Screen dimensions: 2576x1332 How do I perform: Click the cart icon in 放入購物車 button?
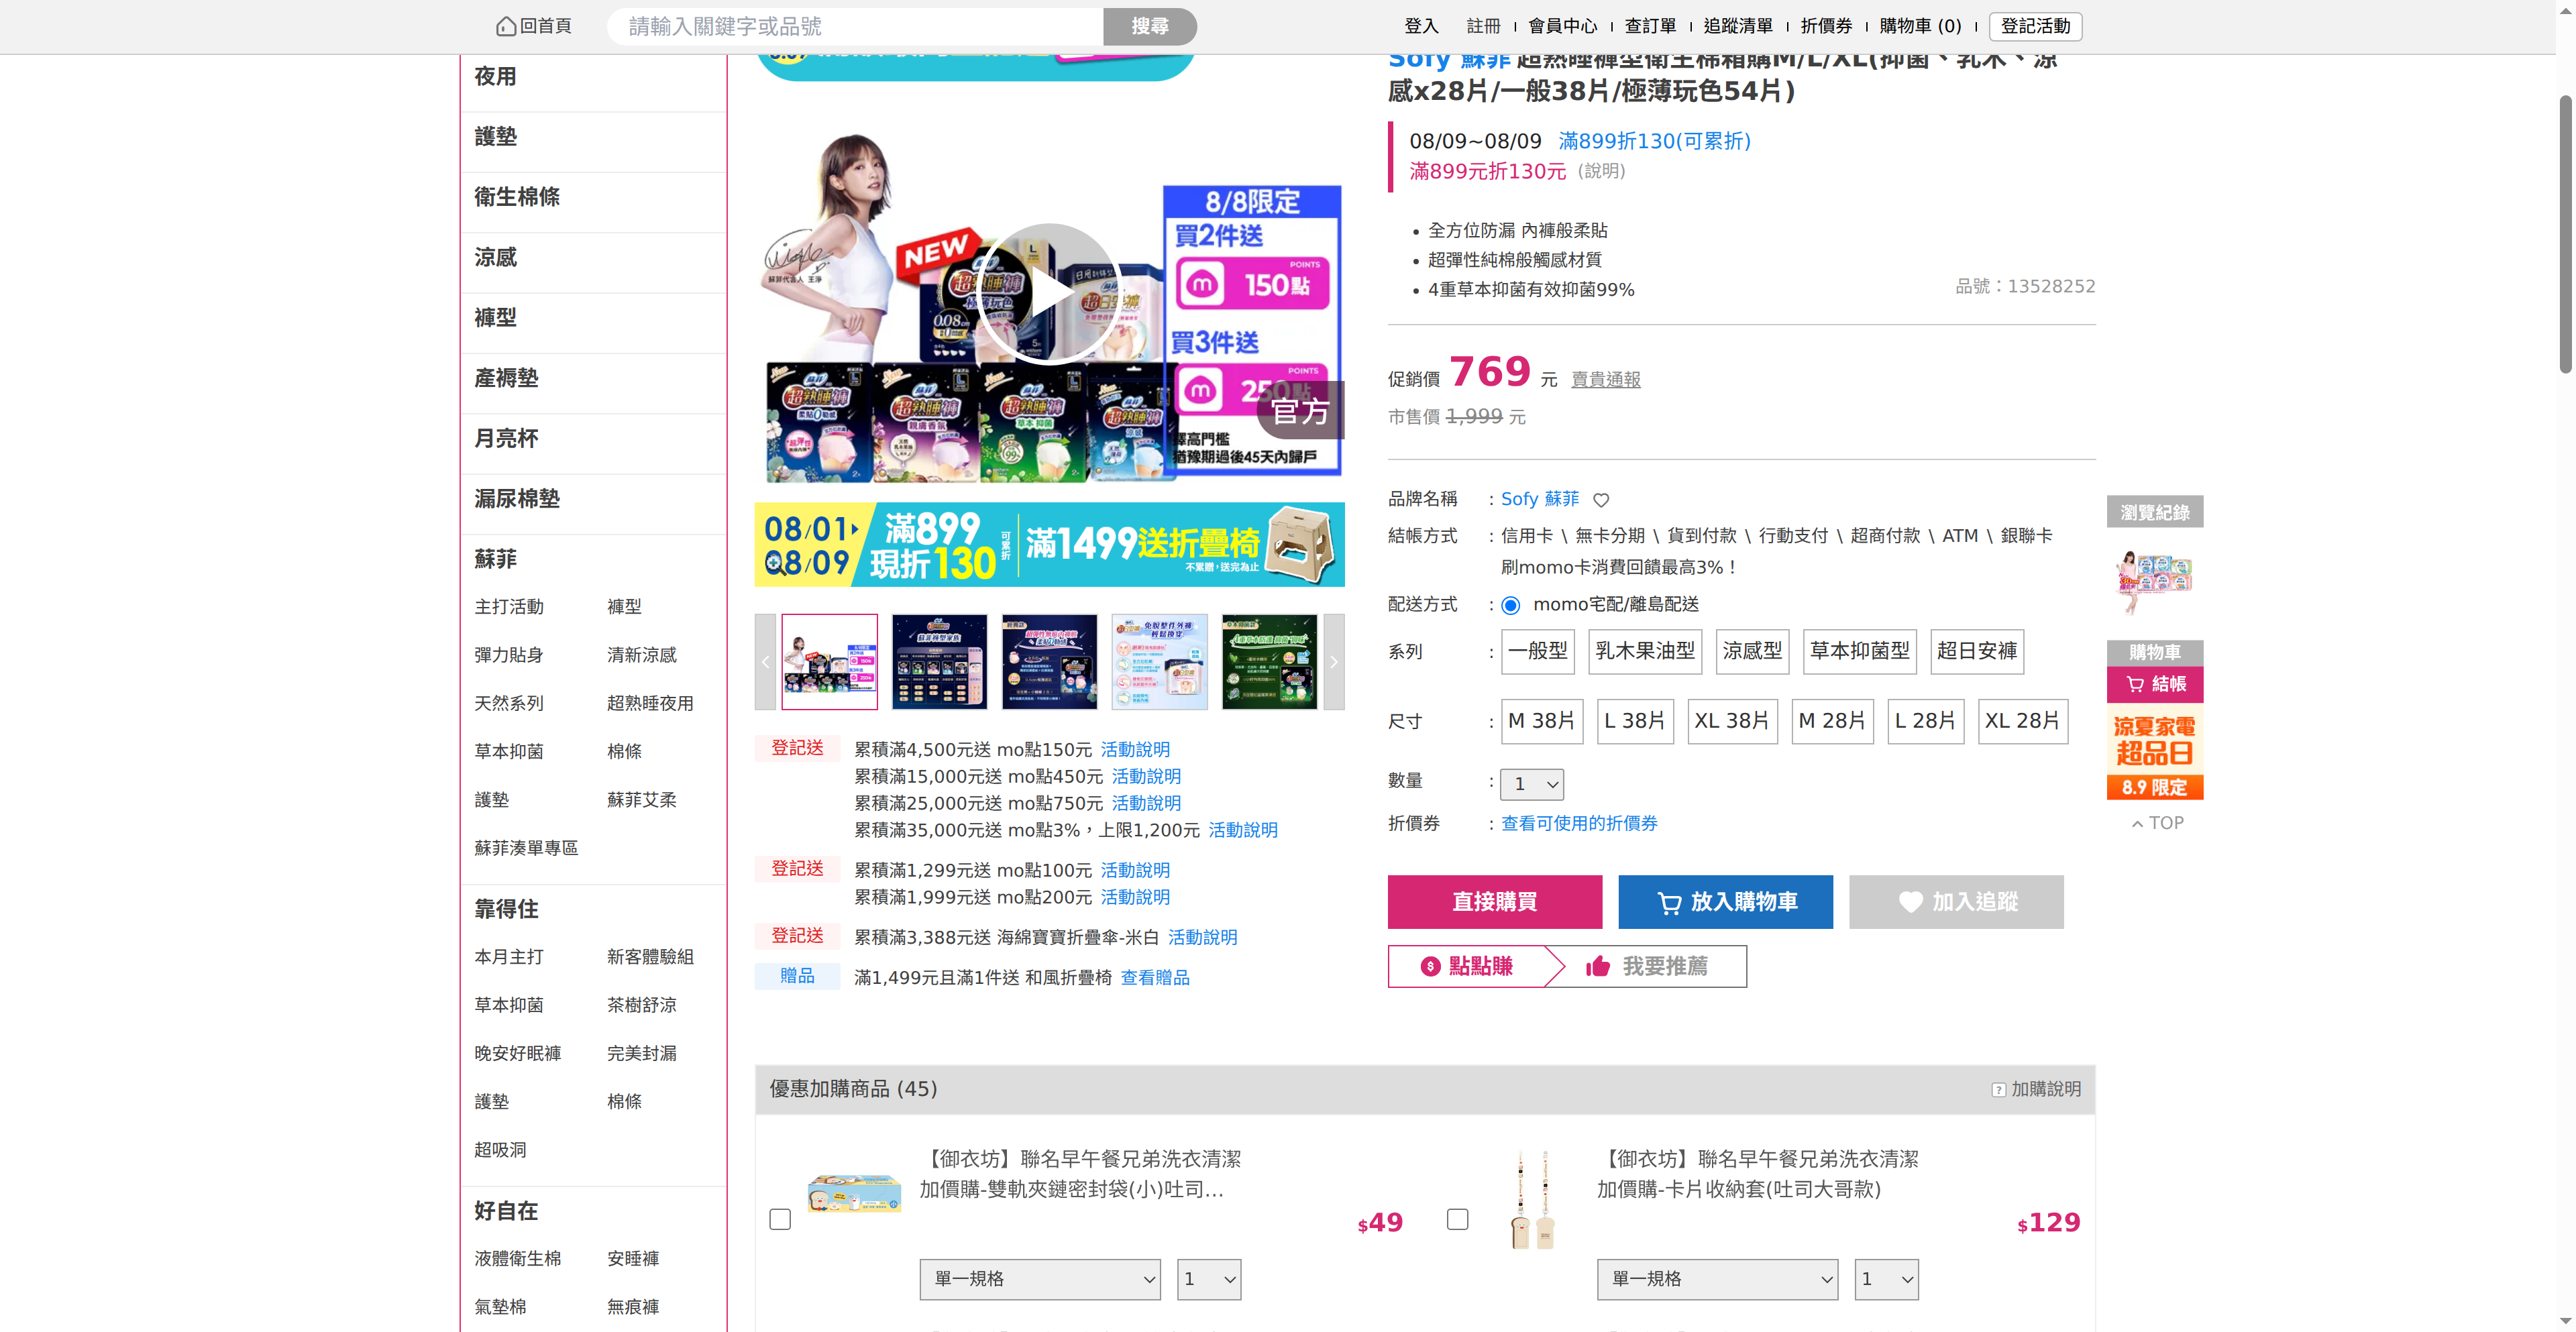pyautogui.click(x=1669, y=903)
